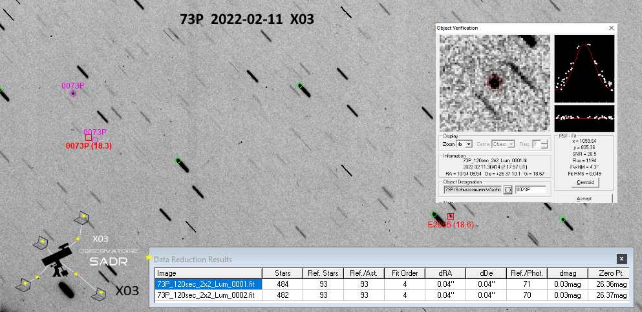Click the x = 1093.64 PSF value
642x312 pixels.
pyautogui.click(x=584, y=141)
